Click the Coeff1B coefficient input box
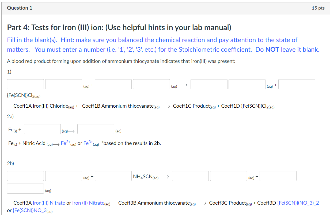 tap(113, 84)
